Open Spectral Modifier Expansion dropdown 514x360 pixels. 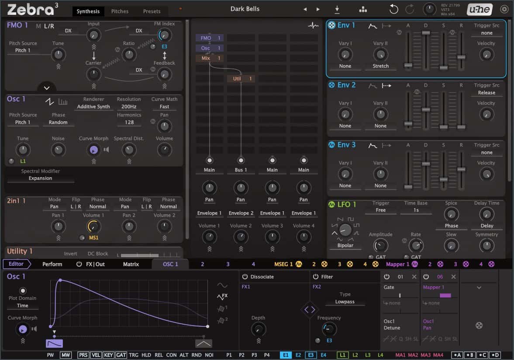(40, 178)
